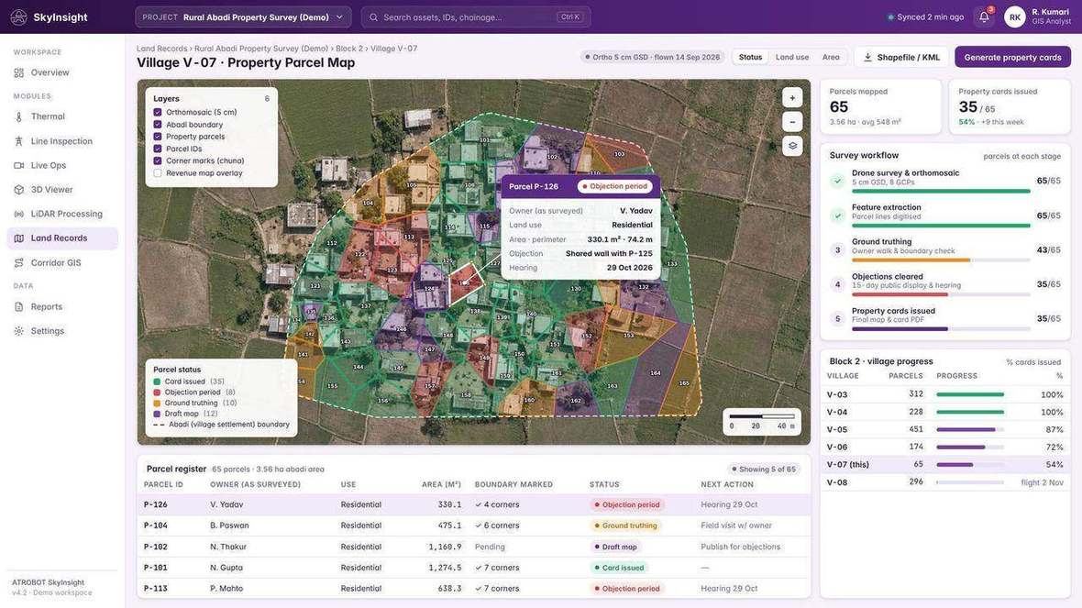Screen dimensions: 1082x608
Task: Open the Settings gear icon
Action: click(18, 331)
